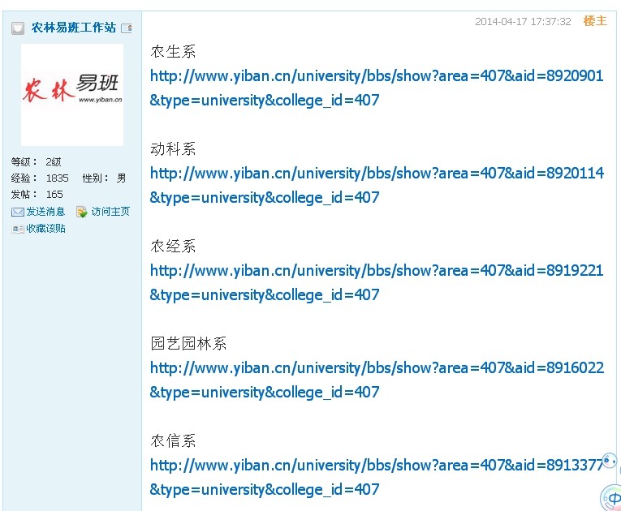Open the 农林易班工作站 user profile link
Screen dimensions: 621x511
click(73, 28)
